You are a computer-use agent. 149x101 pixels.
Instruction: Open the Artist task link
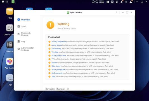53,77
